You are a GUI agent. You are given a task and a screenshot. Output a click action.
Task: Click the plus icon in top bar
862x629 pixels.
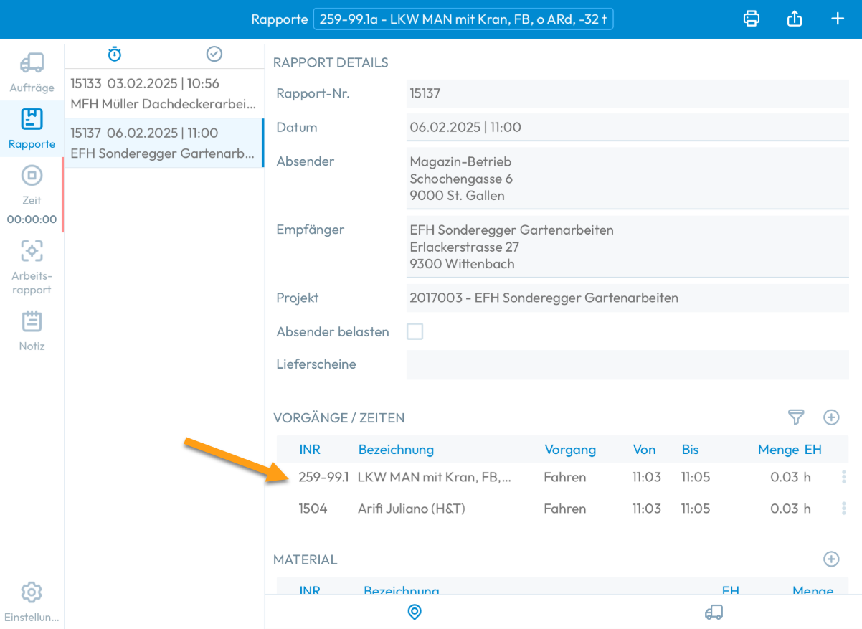838,19
